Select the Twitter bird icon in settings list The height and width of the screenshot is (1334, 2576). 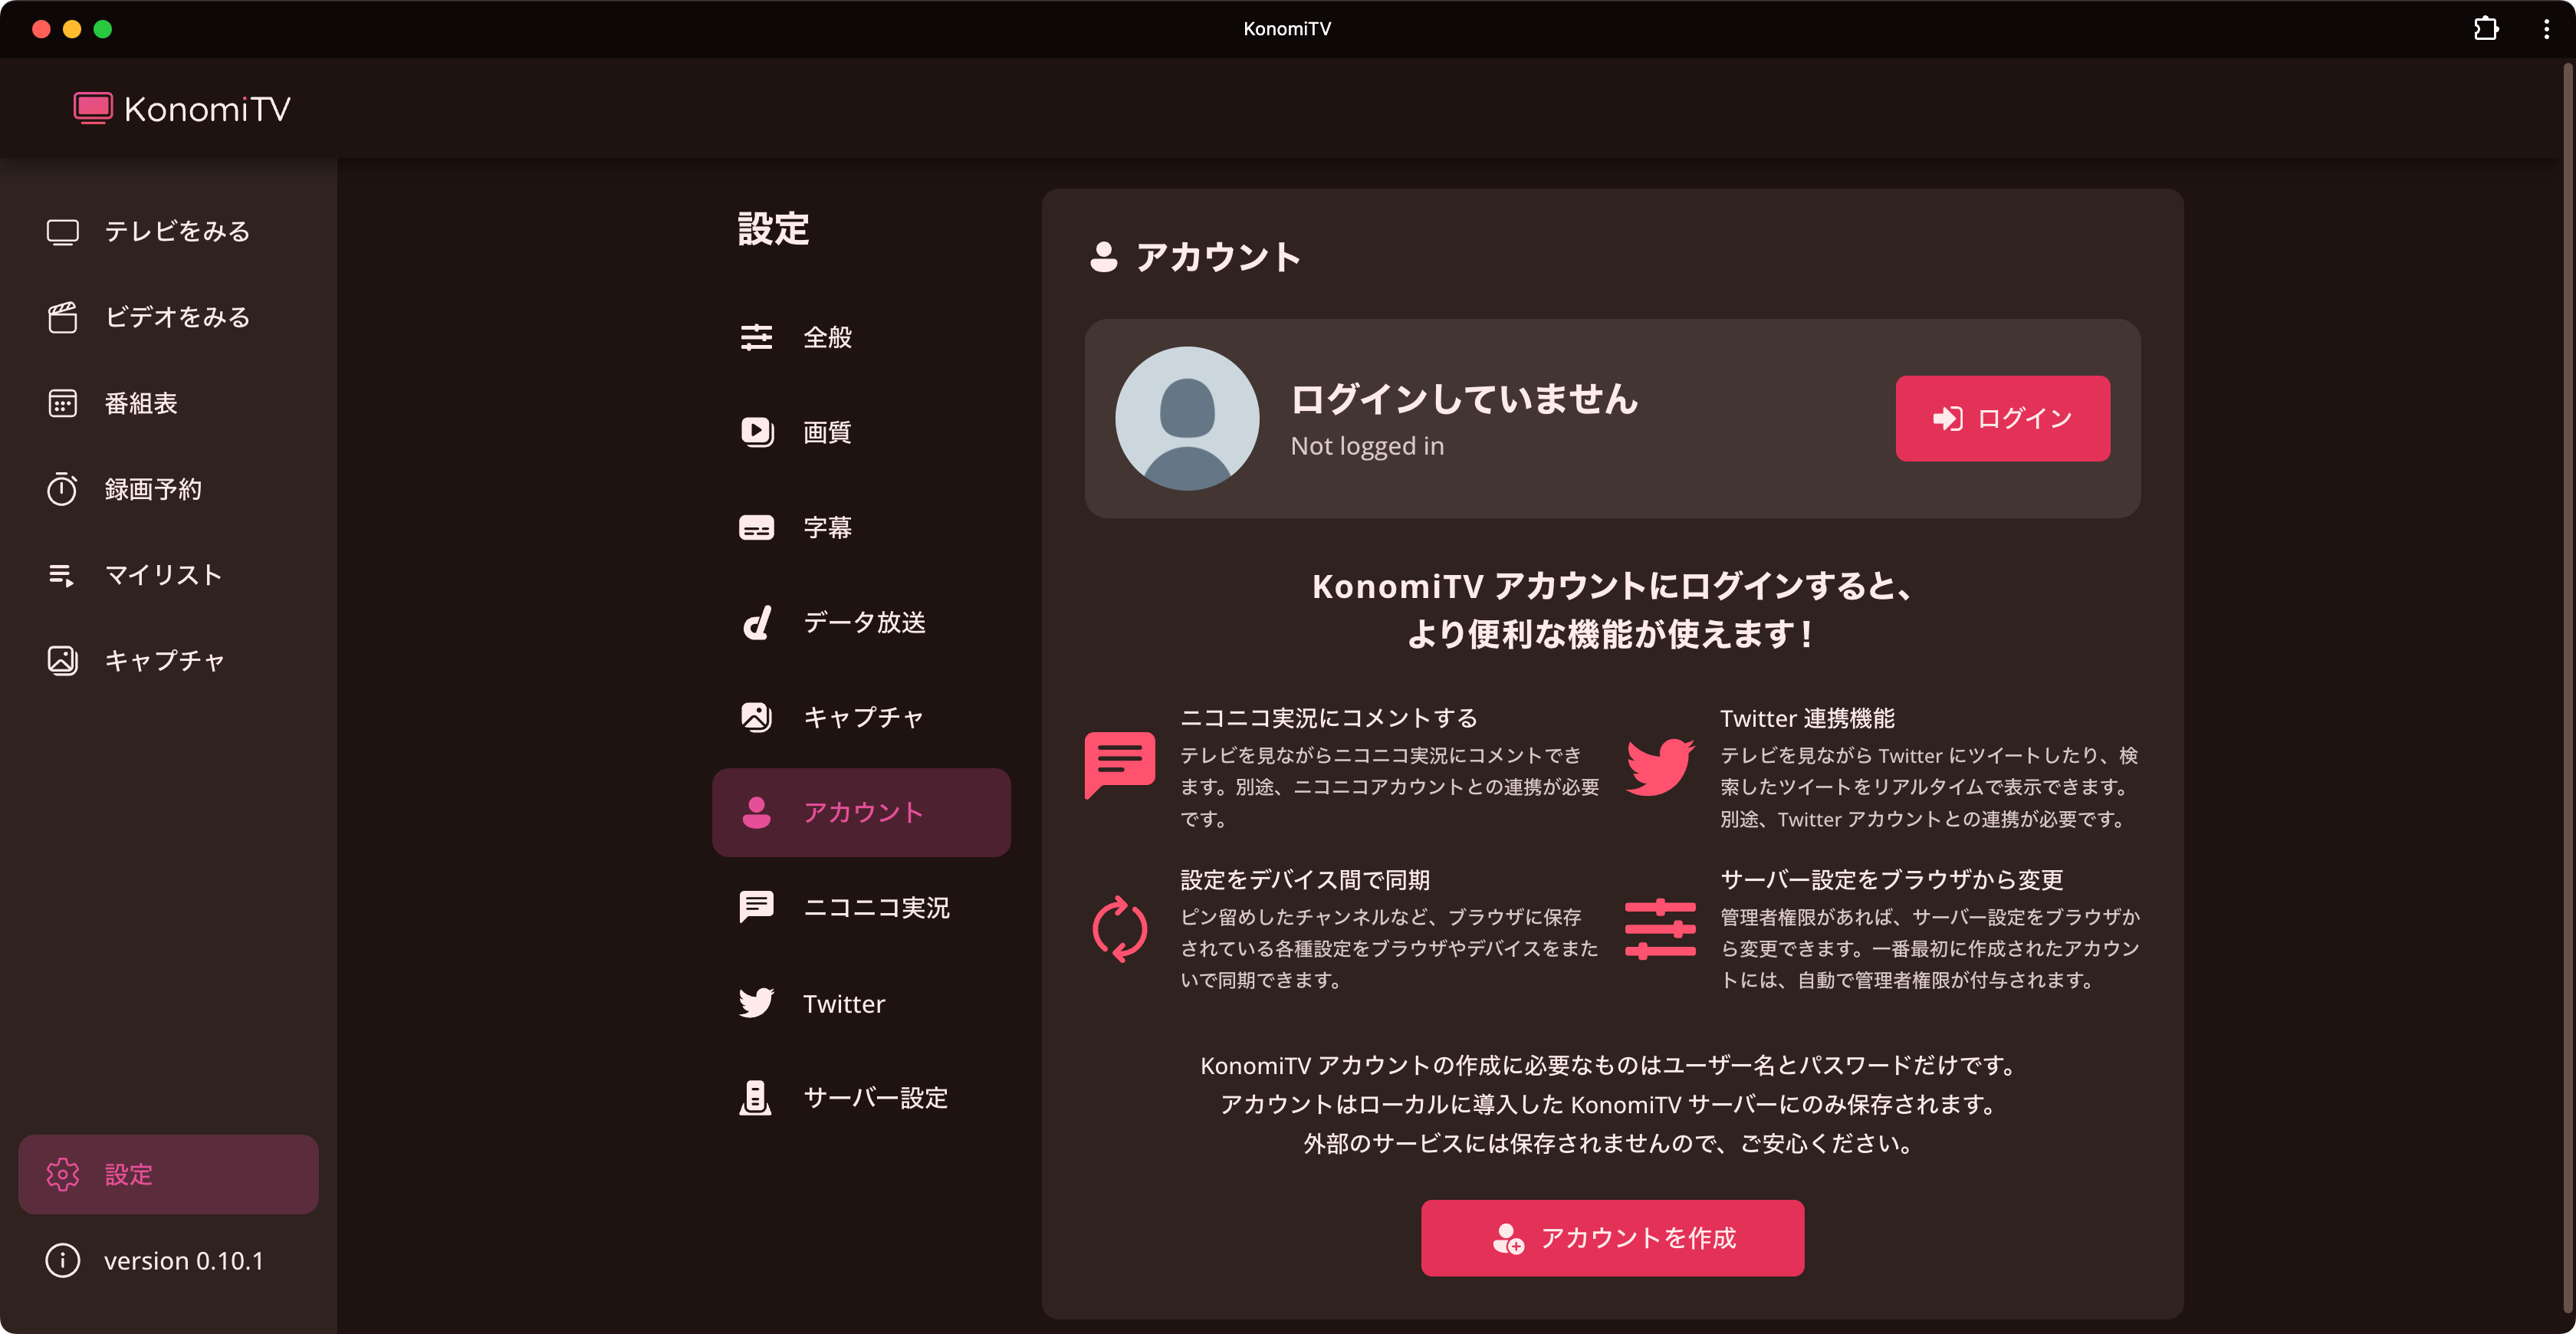(756, 1002)
